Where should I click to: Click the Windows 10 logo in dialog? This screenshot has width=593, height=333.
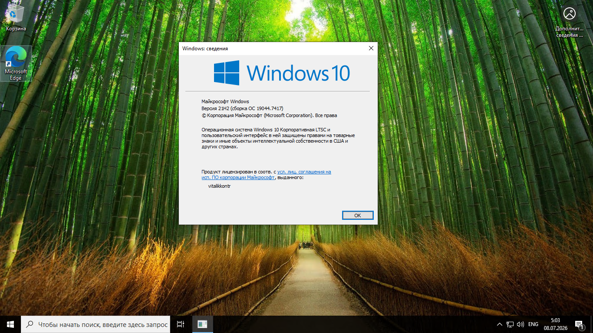click(282, 72)
